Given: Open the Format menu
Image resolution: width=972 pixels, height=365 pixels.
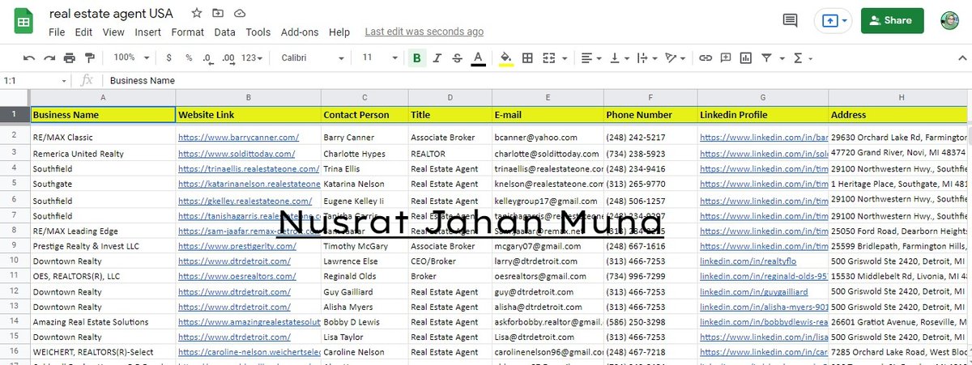Looking at the screenshot, I should coord(188,32).
